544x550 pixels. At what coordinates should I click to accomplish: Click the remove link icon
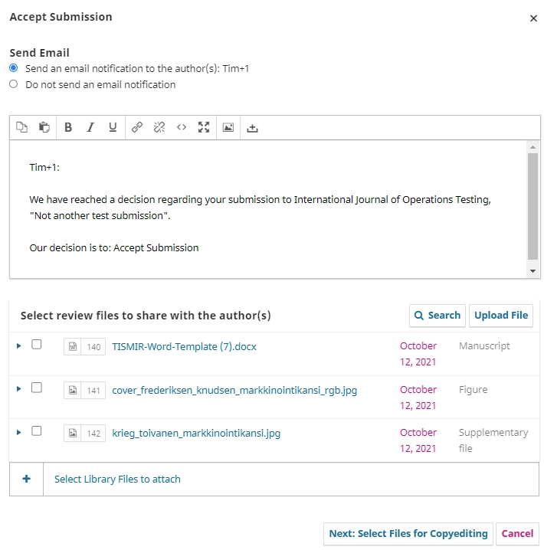[x=159, y=128]
